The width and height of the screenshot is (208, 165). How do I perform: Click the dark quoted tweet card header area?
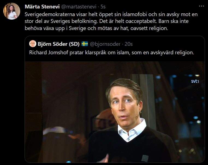[x=115, y=49]
